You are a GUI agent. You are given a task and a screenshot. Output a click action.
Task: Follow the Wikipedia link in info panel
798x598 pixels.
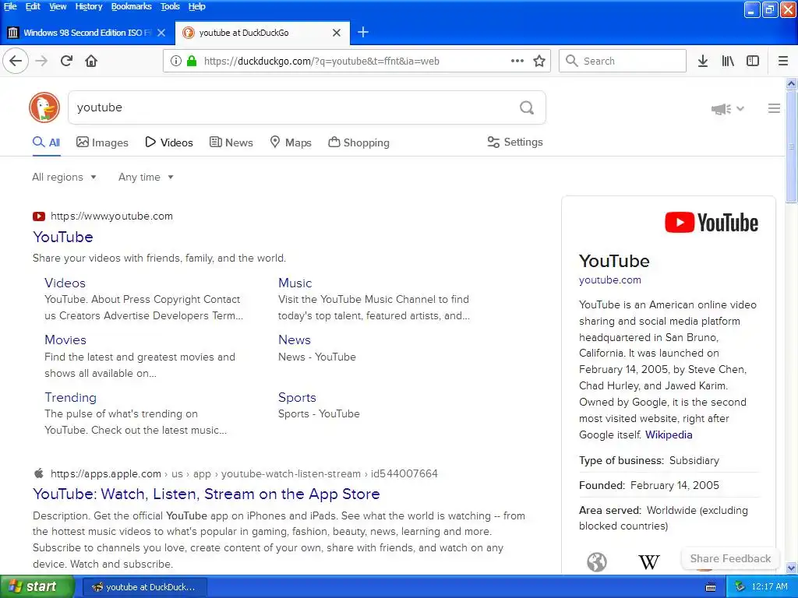coord(669,434)
